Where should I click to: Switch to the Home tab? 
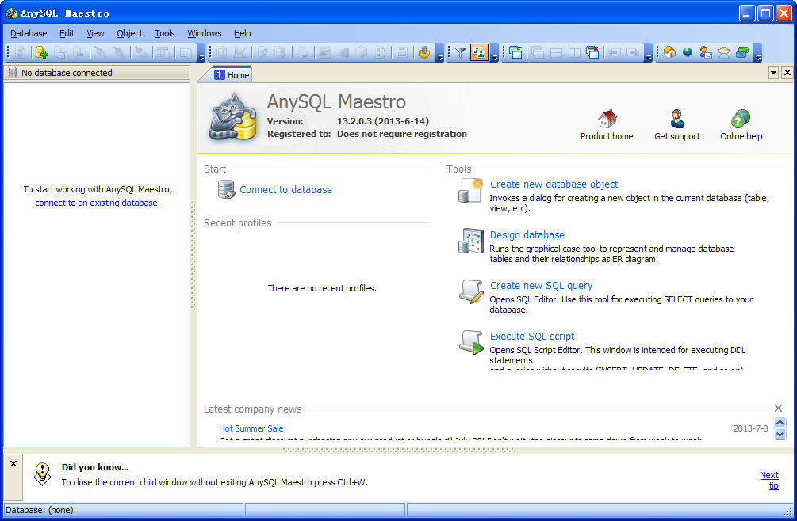231,72
